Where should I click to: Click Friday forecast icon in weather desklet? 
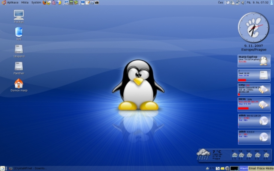[x=234, y=155]
